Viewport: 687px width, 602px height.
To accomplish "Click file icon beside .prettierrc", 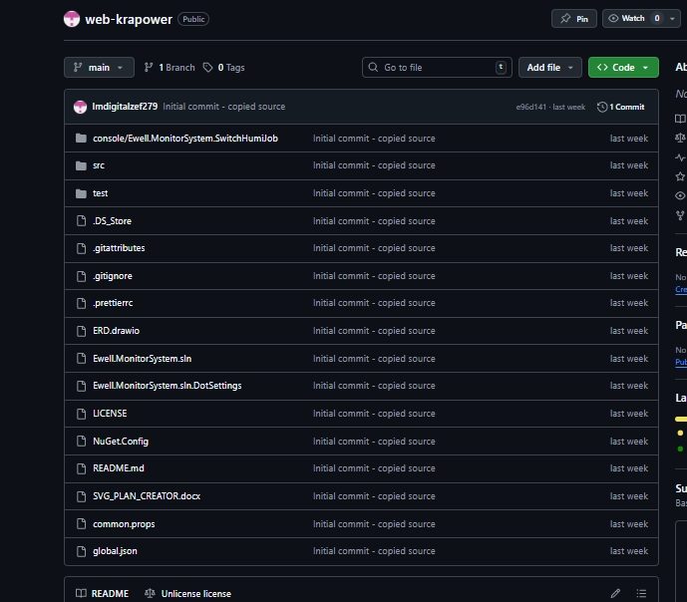I will [81, 303].
